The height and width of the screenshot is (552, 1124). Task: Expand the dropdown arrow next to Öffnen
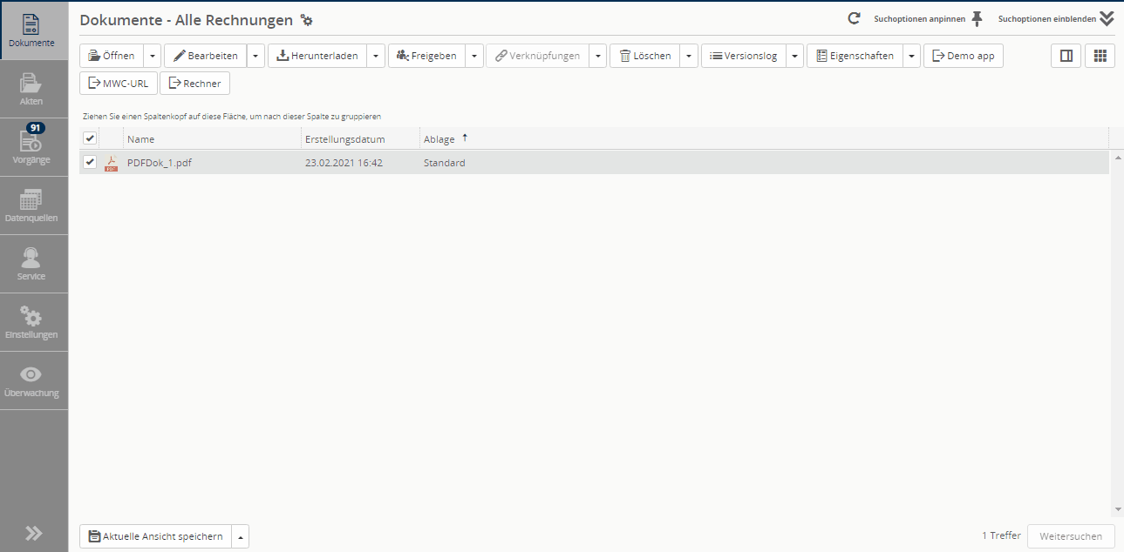(152, 56)
